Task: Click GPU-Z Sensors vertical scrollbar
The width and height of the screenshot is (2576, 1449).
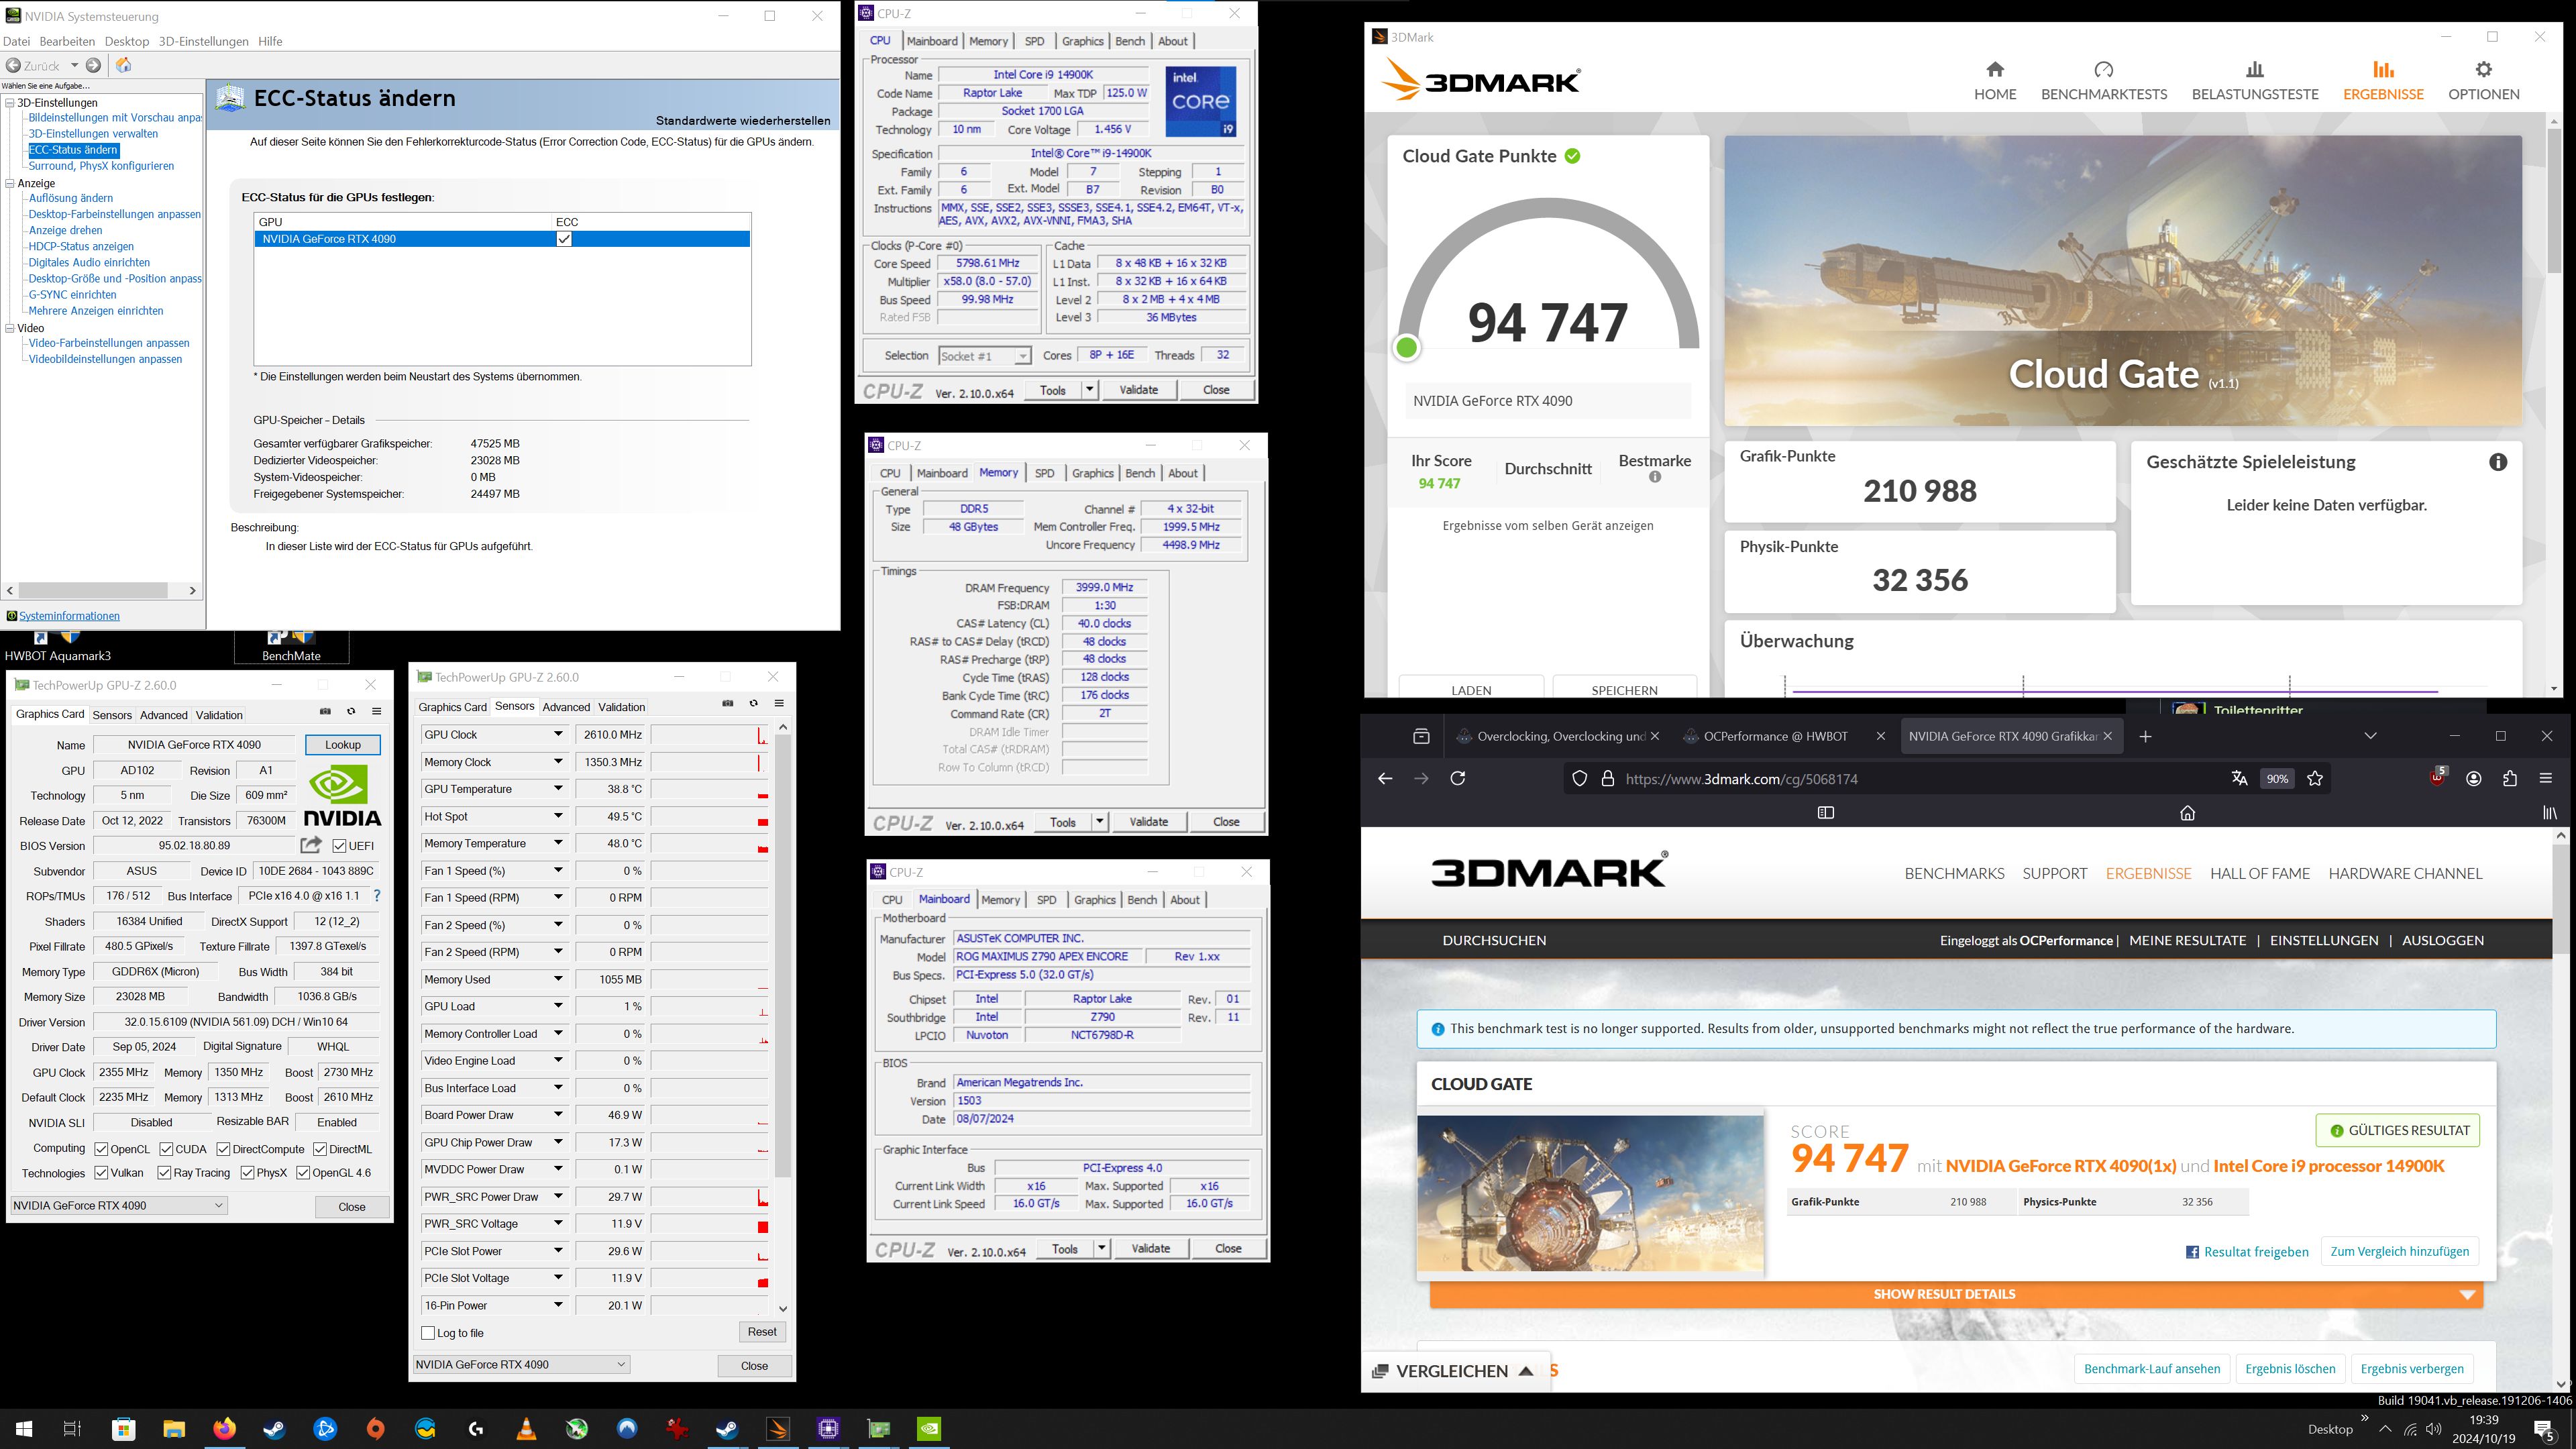Action: [x=783, y=955]
